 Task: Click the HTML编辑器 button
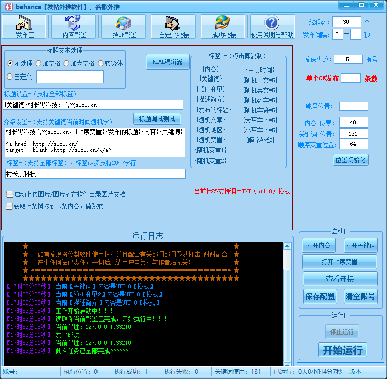(x=168, y=62)
